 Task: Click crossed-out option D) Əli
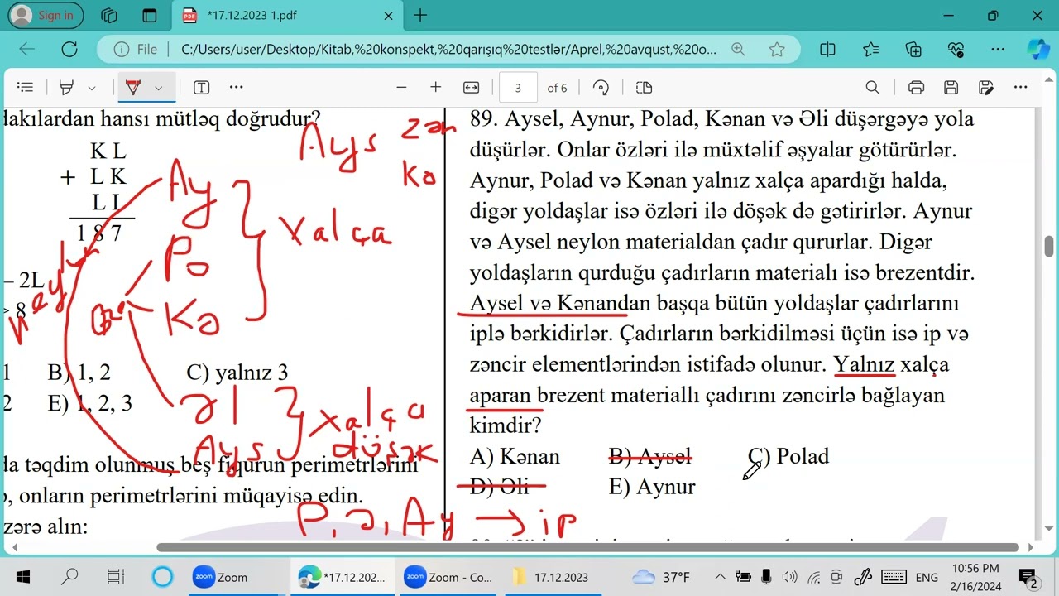point(499,488)
